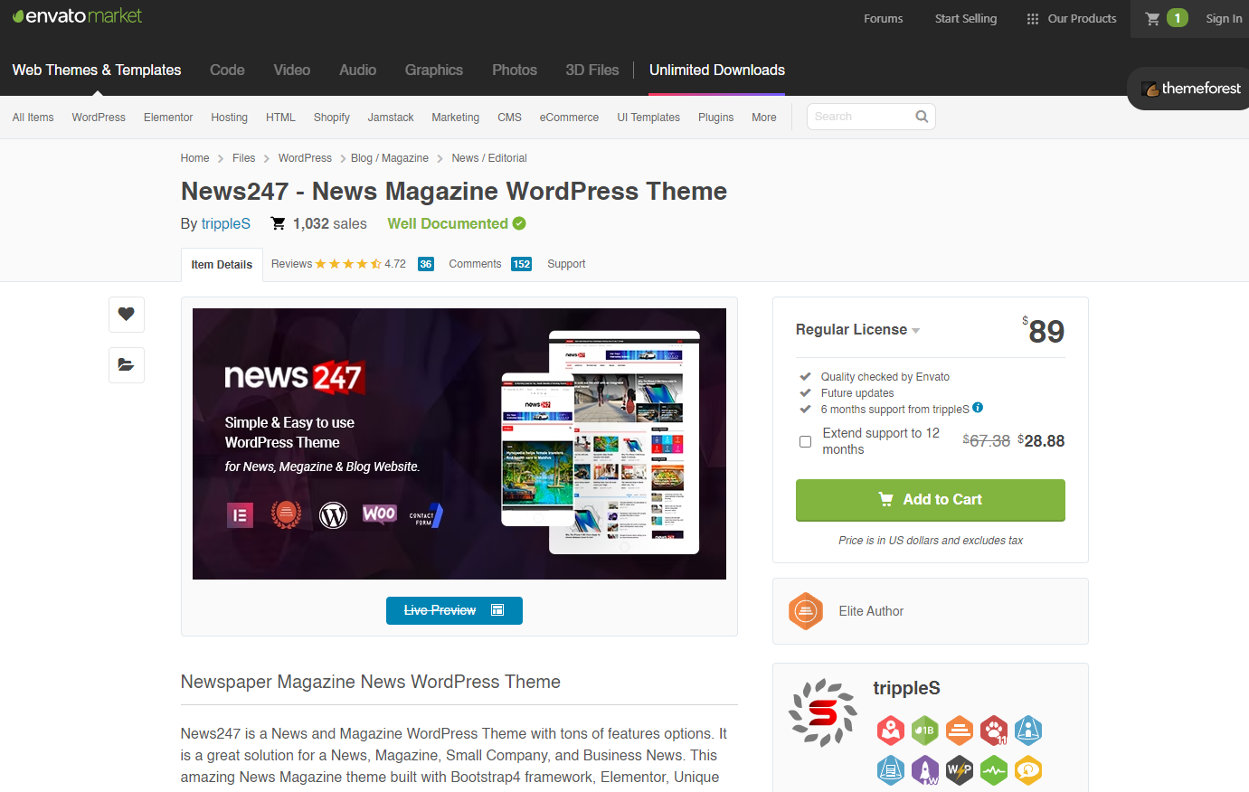Screen dimensions: 1249x792
Task: Open the More category menu
Action: tap(764, 118)
